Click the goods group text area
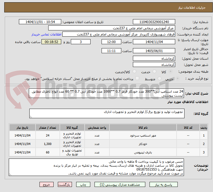The width and height of the screenshot is (213, 192). tap(107, 113)
